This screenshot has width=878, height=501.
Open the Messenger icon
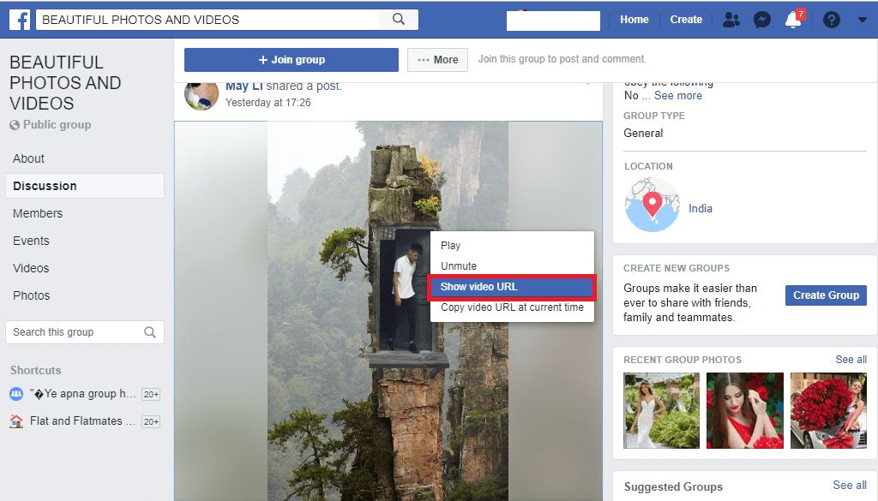(x=762, y=21)
